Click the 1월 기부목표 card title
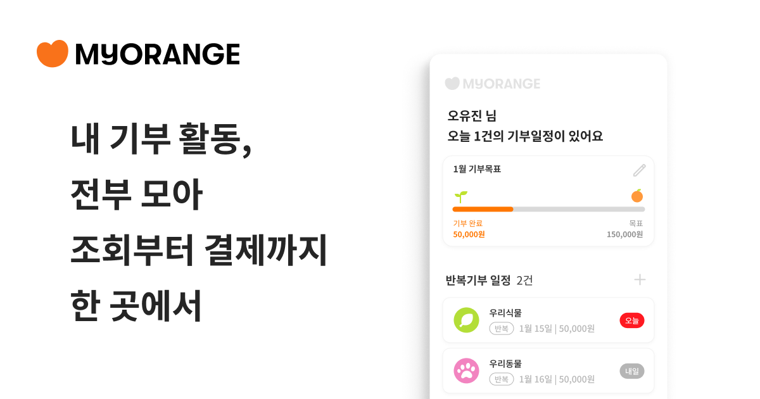760x399 pixels. point(477,169)
